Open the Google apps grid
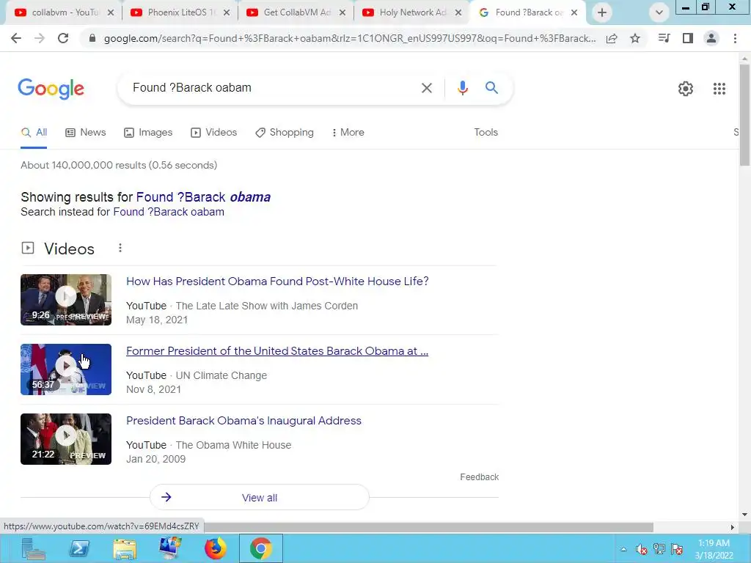Image resolution: width=751 pixels, height=563 pixels. [x=719, y=89]
